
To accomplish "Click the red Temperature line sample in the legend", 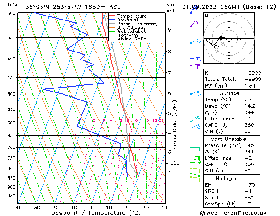I will (112, 16).
